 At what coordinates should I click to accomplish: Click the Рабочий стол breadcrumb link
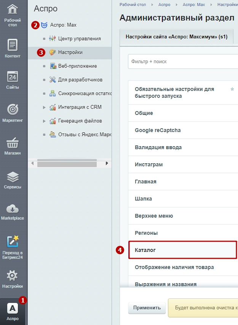133,5
